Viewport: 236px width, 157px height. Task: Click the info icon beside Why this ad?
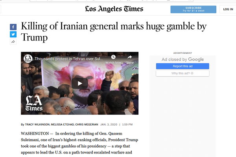(x=192, y=73)
